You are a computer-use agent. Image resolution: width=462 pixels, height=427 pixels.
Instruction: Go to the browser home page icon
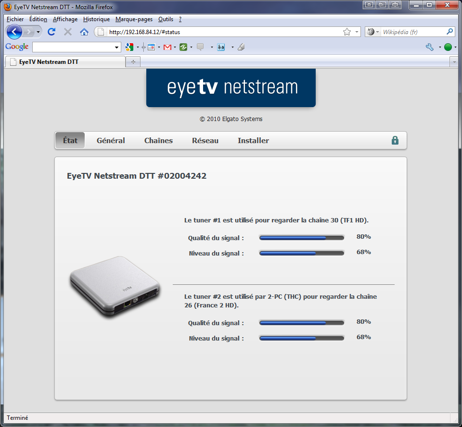[x=84, y=32]
